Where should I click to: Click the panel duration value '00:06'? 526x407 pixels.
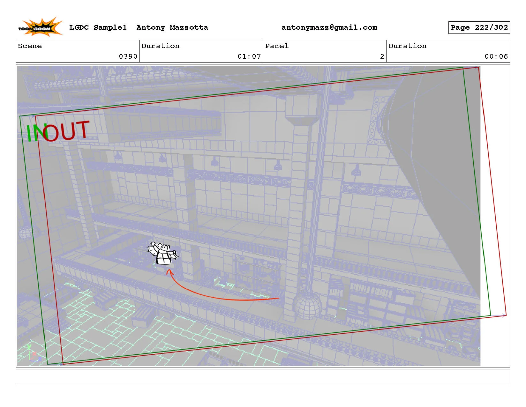point(496,56)
